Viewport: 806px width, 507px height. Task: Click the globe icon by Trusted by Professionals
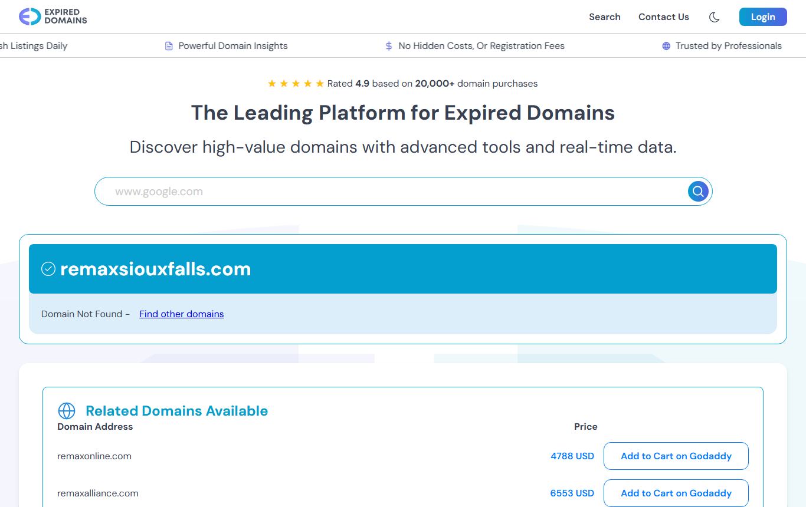(x=666, y=46)
